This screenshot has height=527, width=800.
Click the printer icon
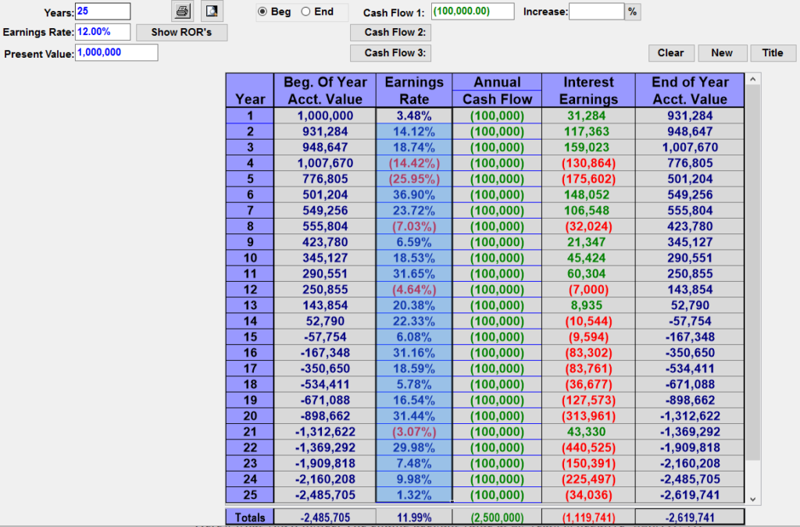tap(181, 11)
